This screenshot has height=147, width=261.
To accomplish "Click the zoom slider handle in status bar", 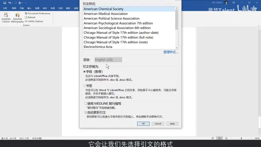I will 241,138.
